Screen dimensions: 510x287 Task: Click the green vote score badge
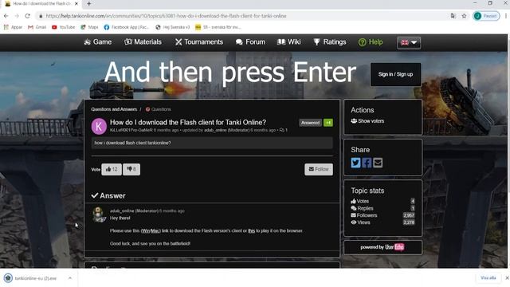tap(328, 123)
